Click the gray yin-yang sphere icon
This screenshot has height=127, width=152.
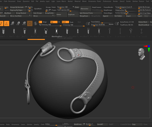(35, 23)
